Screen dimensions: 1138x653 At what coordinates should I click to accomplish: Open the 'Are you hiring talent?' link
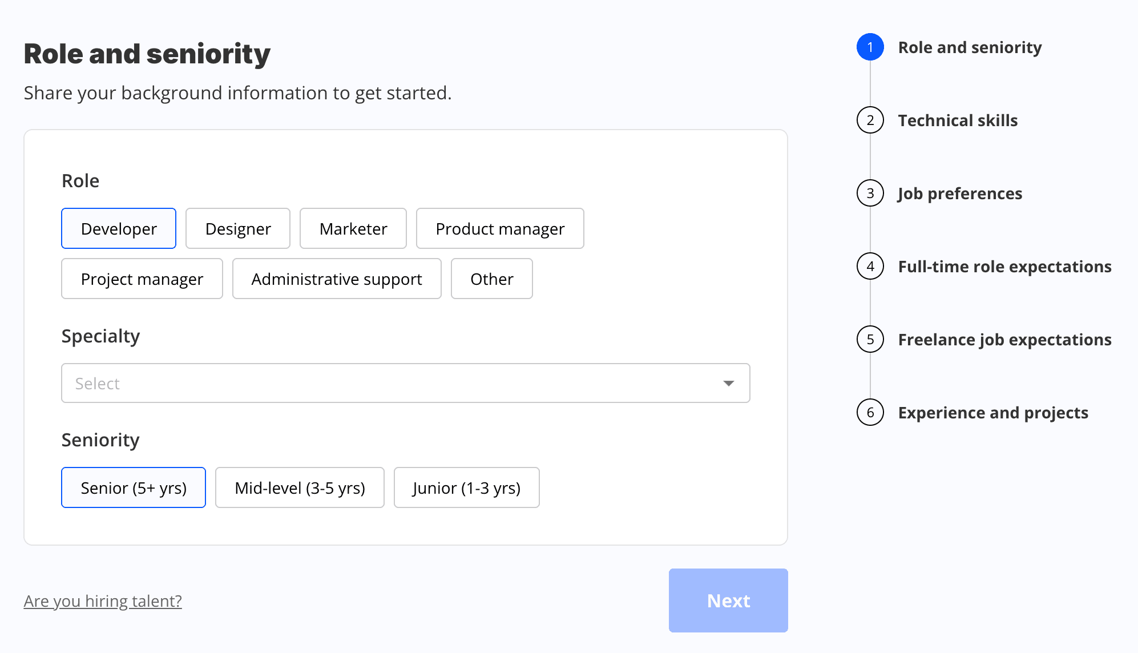click(103, 601)
